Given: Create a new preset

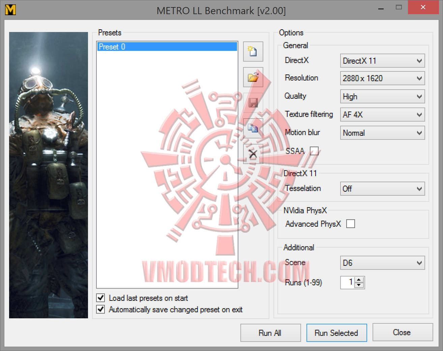Looking at the screenshot, I should coord(253,51).
